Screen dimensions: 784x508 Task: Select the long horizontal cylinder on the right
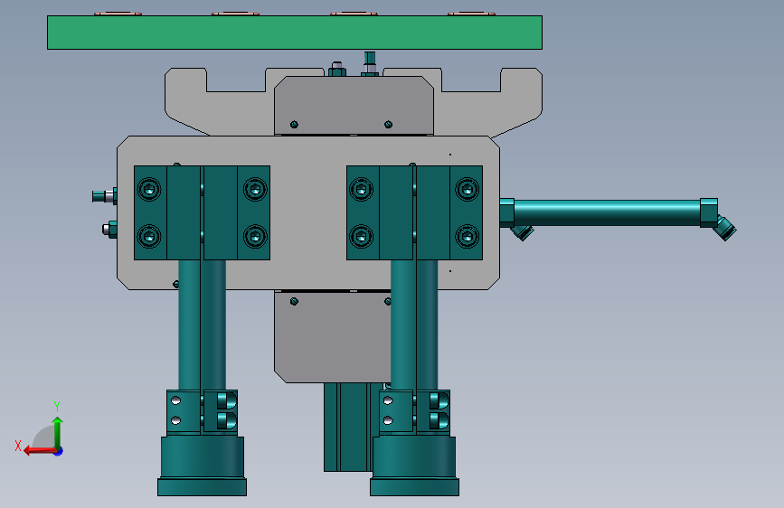point(607,212)
